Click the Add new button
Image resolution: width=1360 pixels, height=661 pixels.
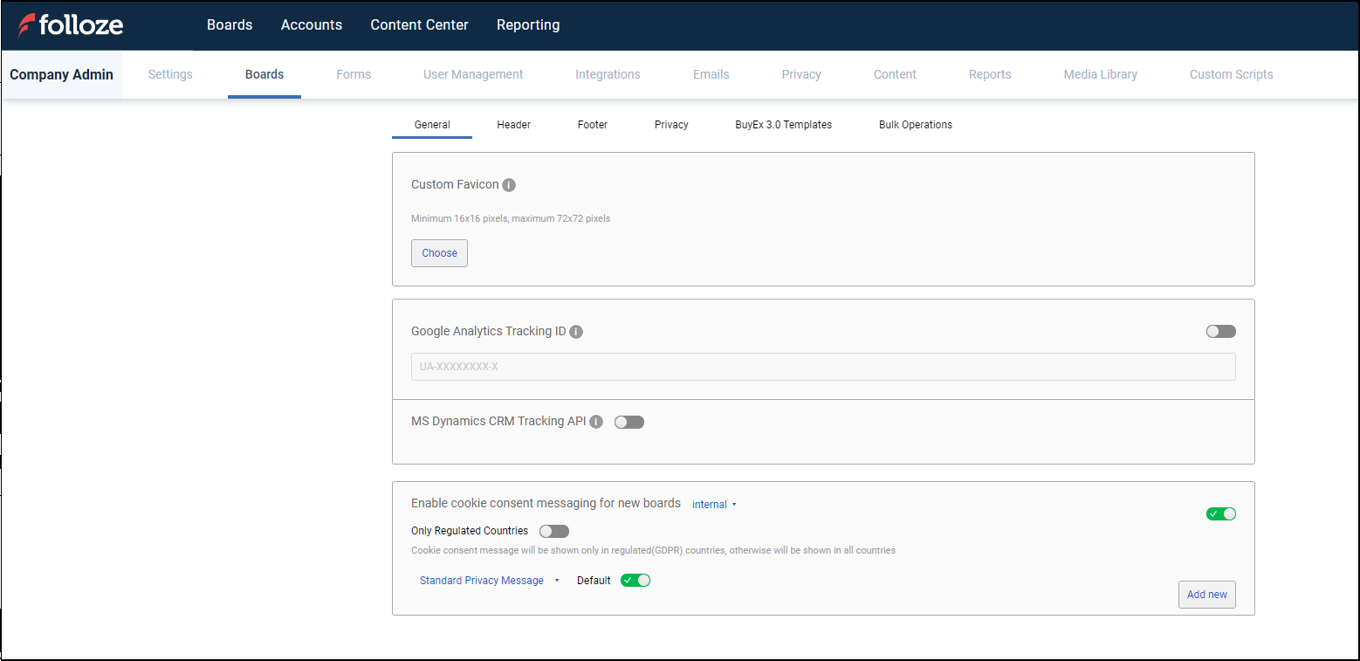click(x=1206, y=595)
